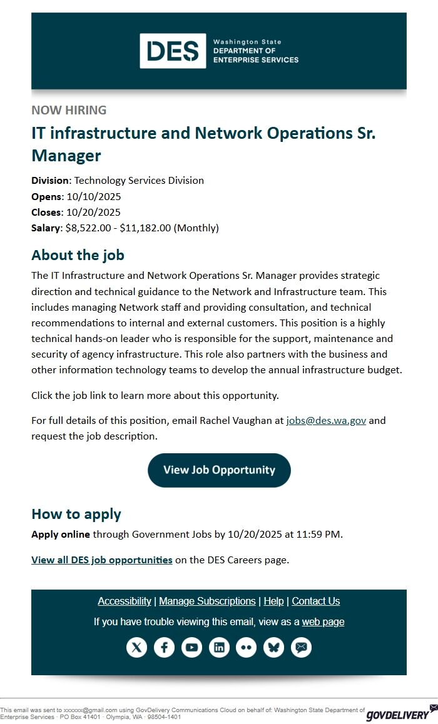Open the Help footer link
438x724 pixels.
[273, 601]
